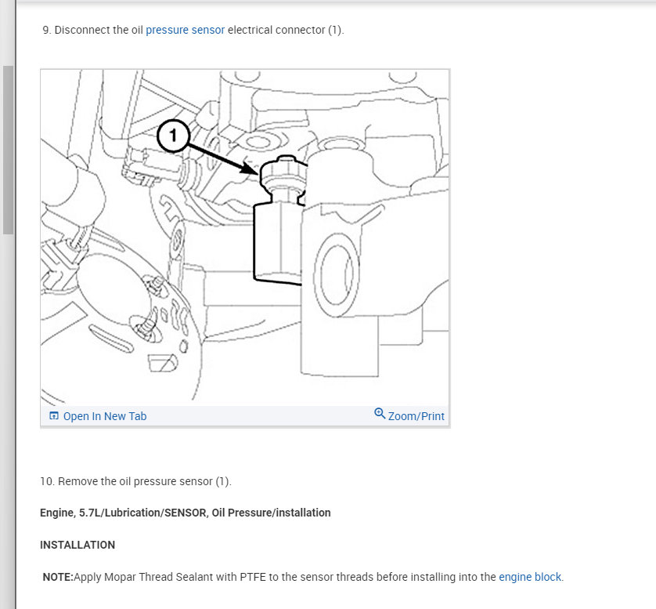Click the Engine, 5.7L/Lubrication heading

[x=185, y=513]
